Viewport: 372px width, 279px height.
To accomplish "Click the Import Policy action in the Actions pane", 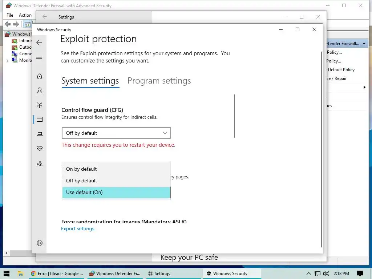I will (x=334, y=52).
